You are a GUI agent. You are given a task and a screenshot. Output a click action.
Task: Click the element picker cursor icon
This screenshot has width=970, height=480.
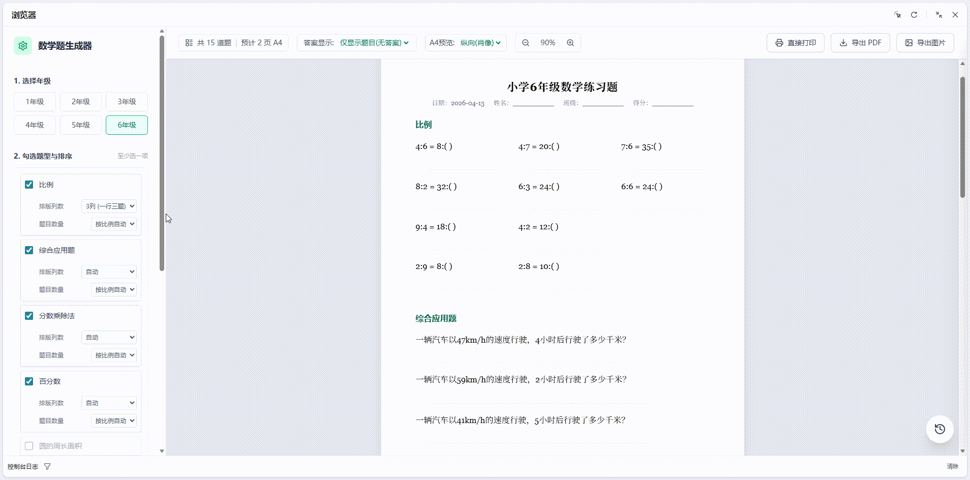pos(898,15)
